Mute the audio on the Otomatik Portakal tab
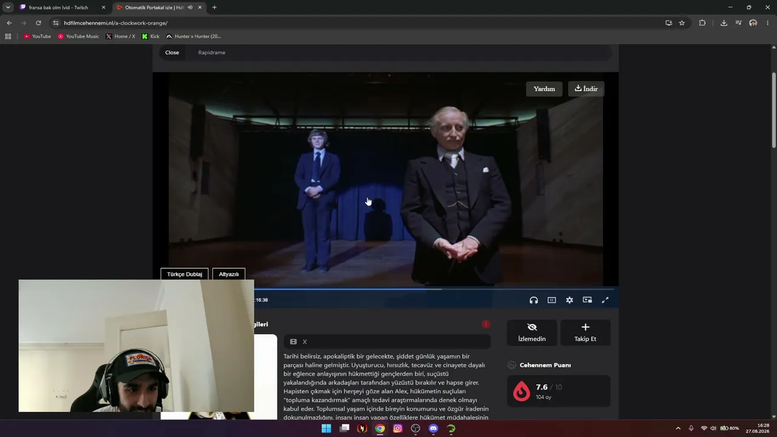Screen dimensions: 777x437 click(190, 7)
